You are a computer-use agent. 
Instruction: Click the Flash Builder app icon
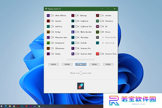(x=97, y=37)
